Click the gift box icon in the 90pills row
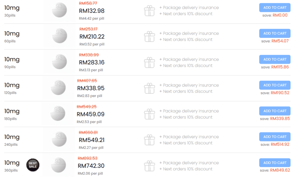 point(149,63)
